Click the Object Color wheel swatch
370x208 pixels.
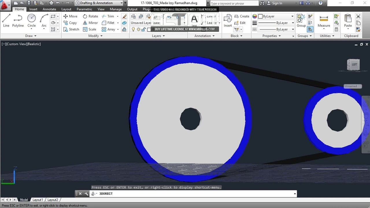click(255, 16)
